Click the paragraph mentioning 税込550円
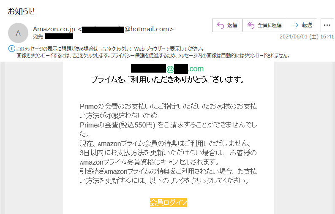 click(169, 130)
